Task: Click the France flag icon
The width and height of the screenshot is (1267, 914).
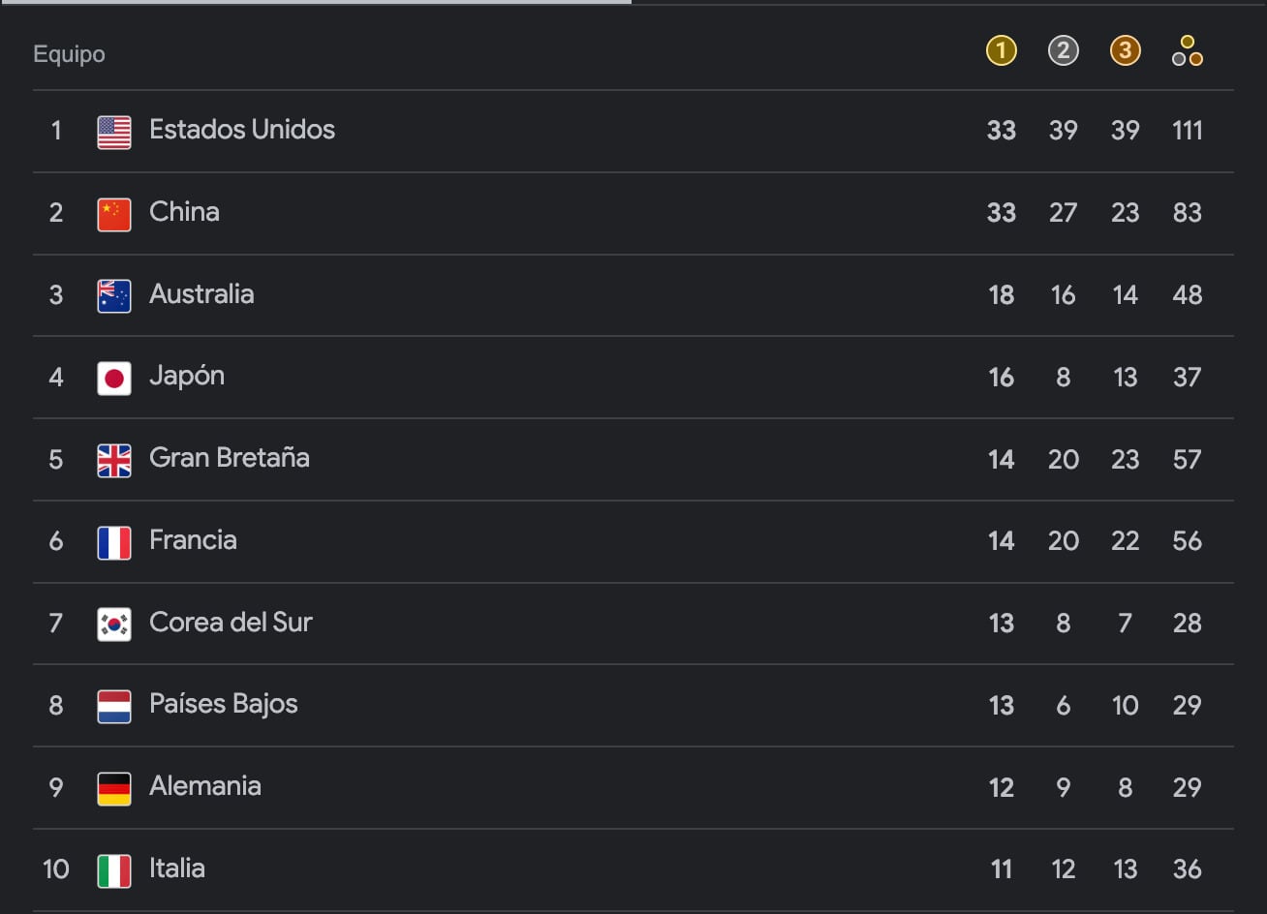Action: [x=114, y=542]
